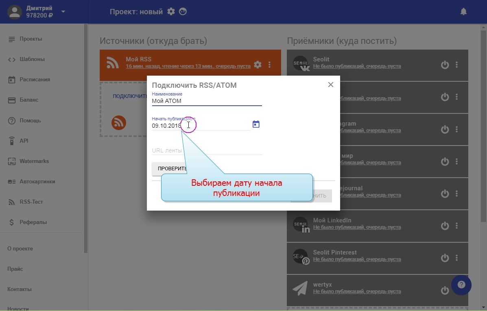Screen dimensions: 487x311
Task: Click the Мой LinkedIn avatar icon
Action: click(x=301, y=225)
